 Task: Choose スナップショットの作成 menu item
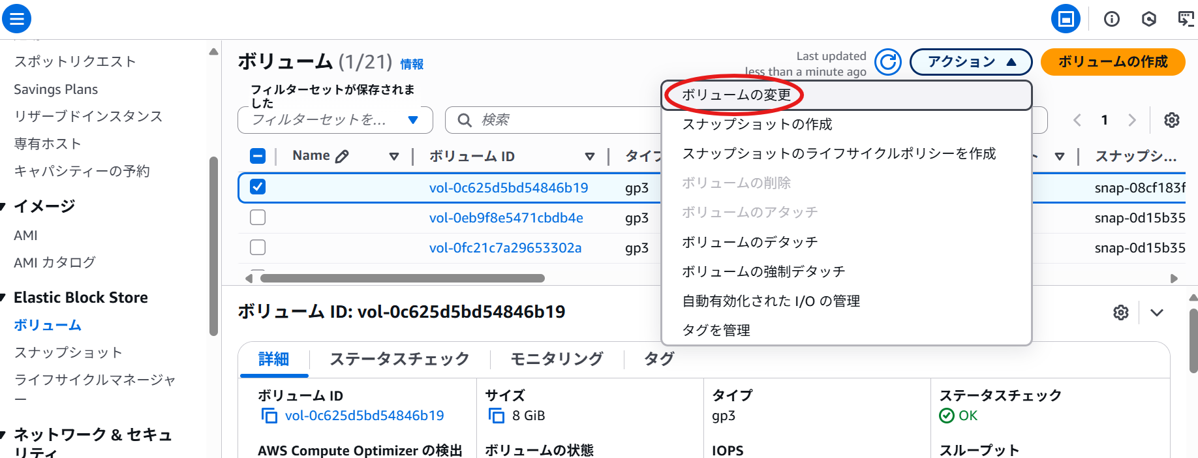(846, 124)
